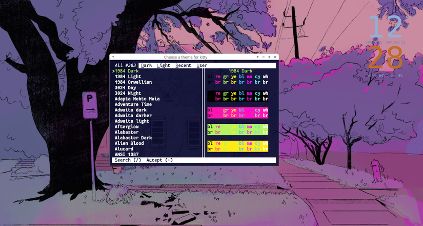This screenshot has width=423, height=226.
Task: Click the black background color preview block
Action: click(238, 96)
